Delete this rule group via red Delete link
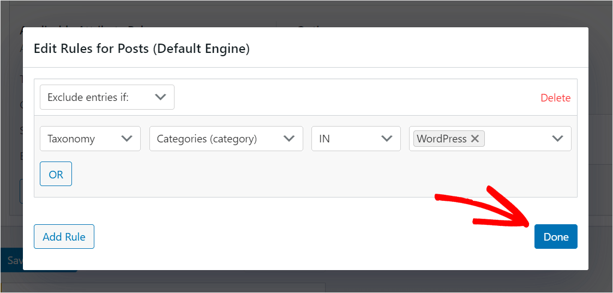613x293 pixels. [x=556, y=98]
